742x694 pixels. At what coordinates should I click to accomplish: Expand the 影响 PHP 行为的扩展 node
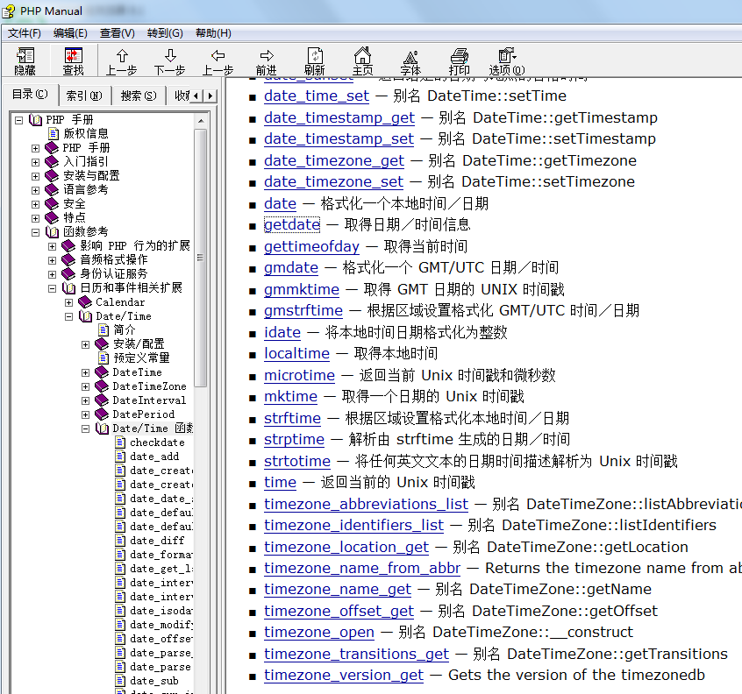point(52,246)
